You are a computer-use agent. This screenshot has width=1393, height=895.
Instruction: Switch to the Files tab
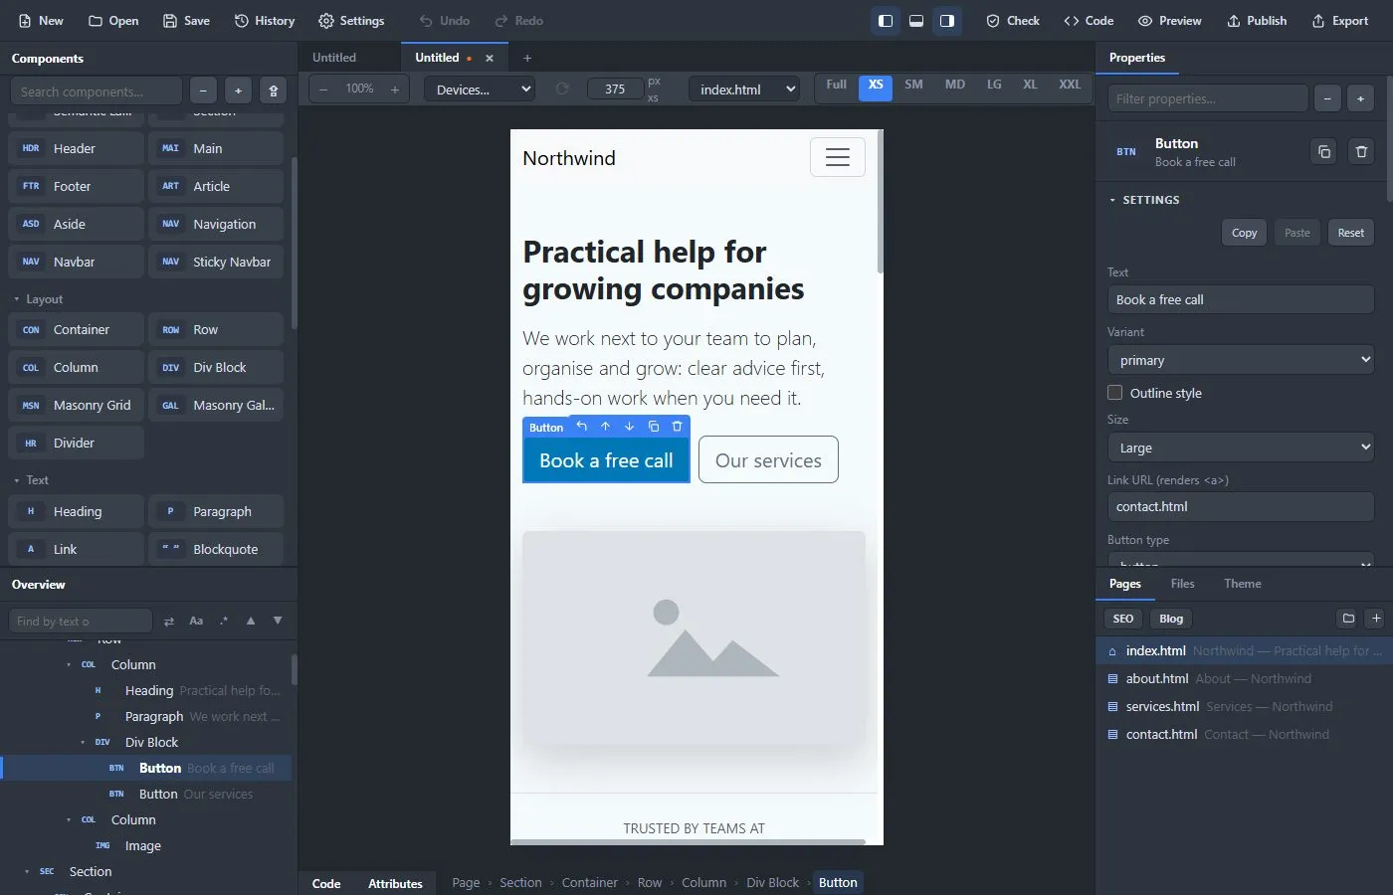1182,584
